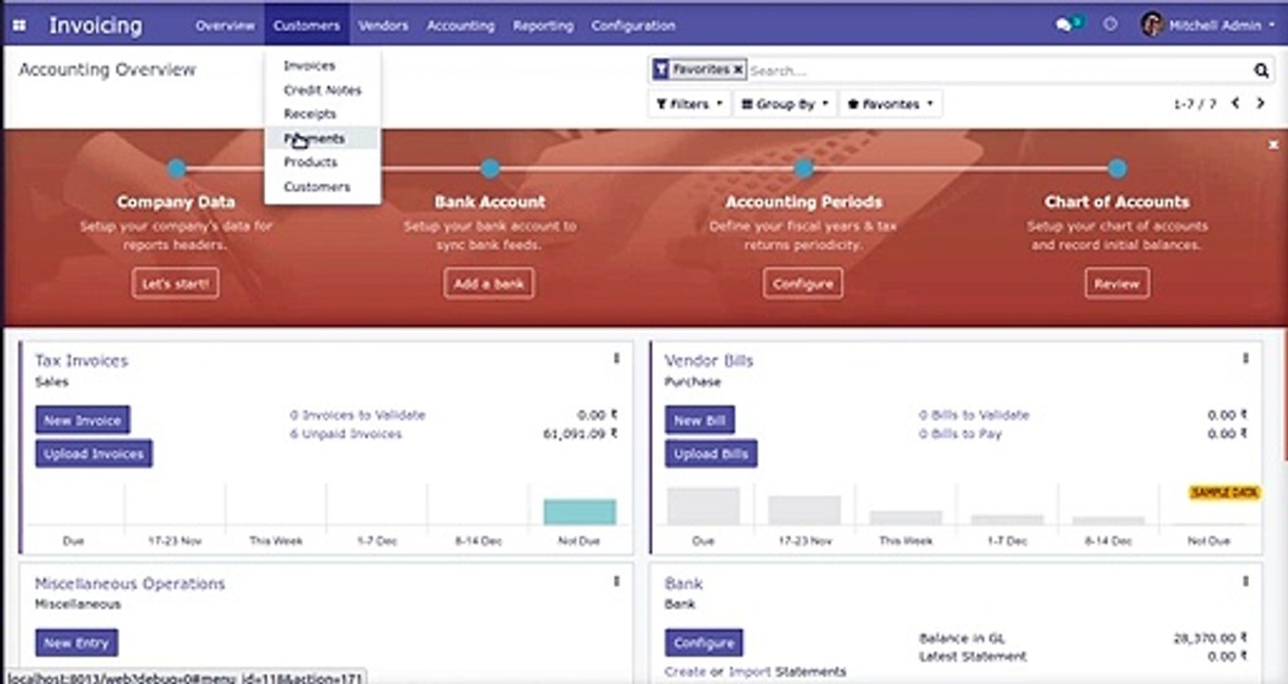Click the Upload Bills button
The height and width of the screenshot is (684, 1288).
710,453
